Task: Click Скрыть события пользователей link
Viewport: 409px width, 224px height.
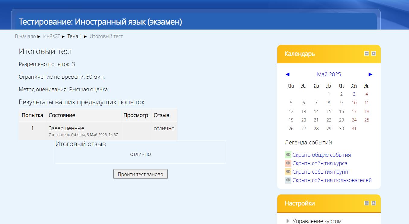Action: click(332, 180)
